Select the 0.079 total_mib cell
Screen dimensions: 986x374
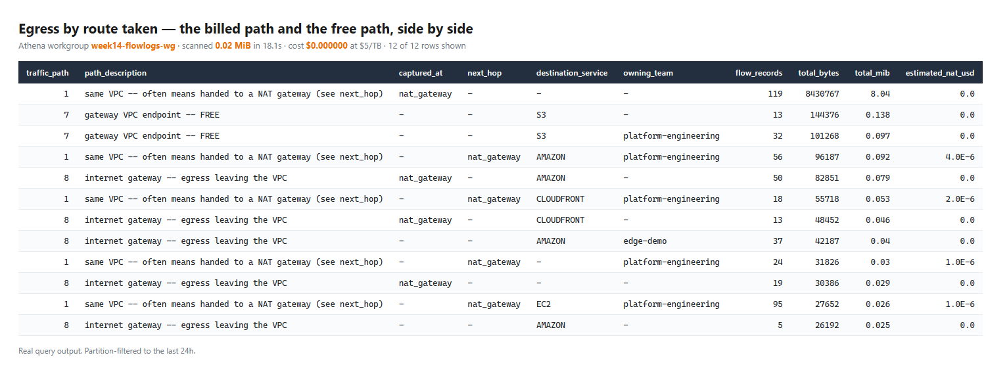878,178
